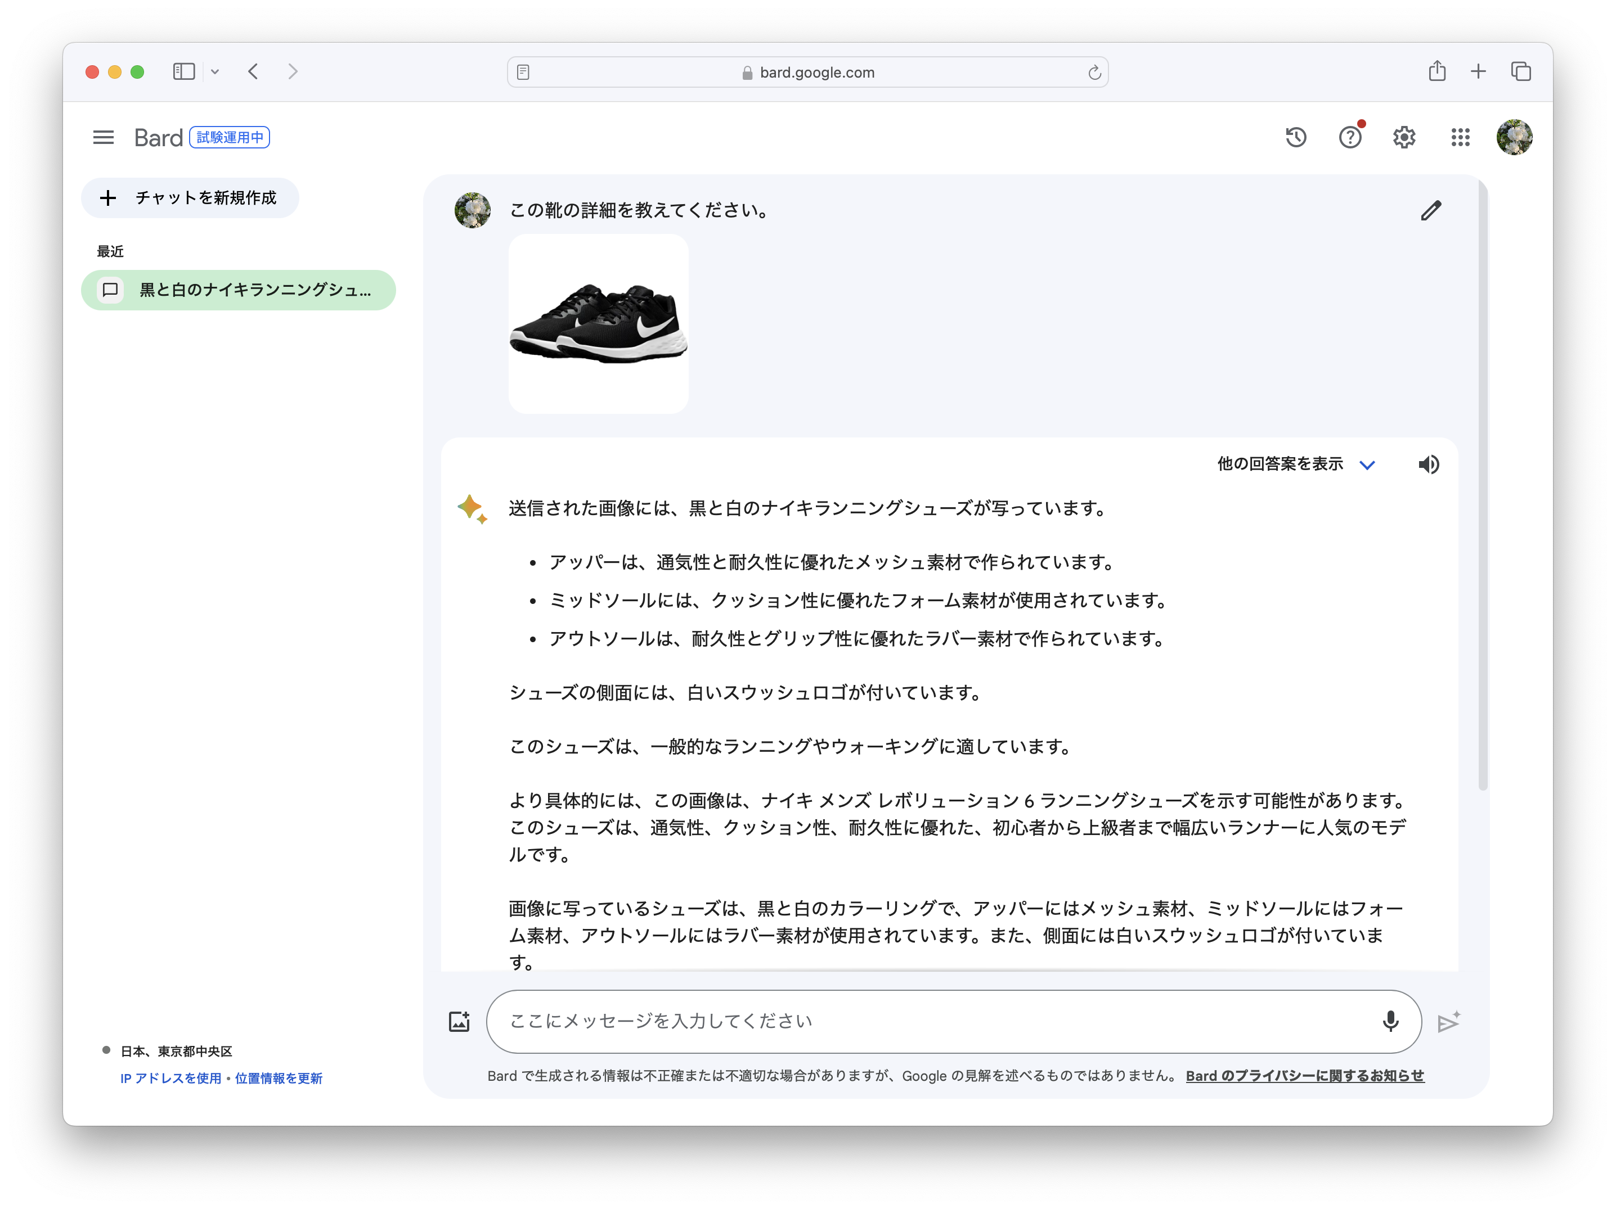Click the bullet starting with アッパーは
Image resolution: width=1616 pixels, height=1209 pixels.
pos(832,562)
